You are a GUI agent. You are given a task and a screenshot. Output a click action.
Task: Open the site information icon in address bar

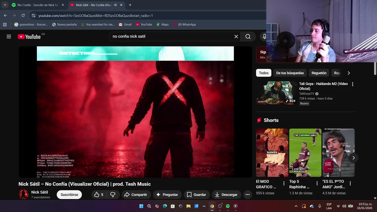pyautogui.click(x=33, y=16)
